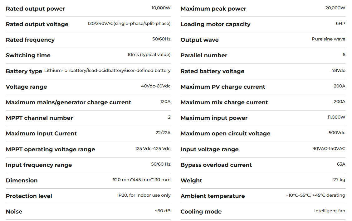The height and width of the screenshot is (221, 352).
Task: Click the Cooling mode Intelligent fan value
Action: pyautogui.click(x=330, y=211)
